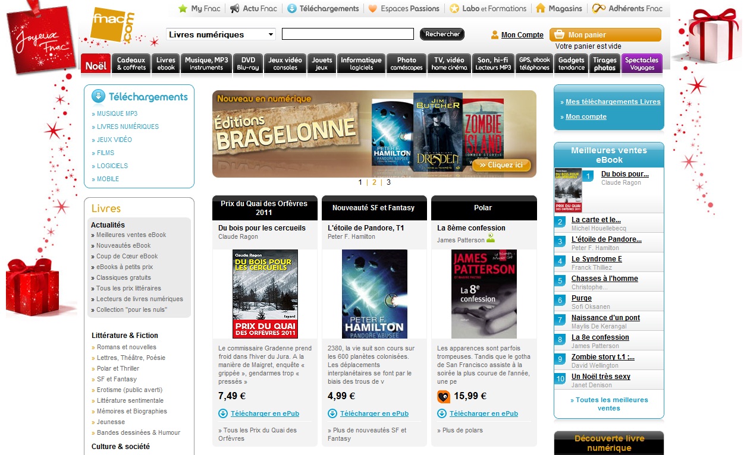Image resolution: width=747 pixels, height=455 pixels.
Task: Go to the Informatique logiciels tab
Action: click(361, 64)
